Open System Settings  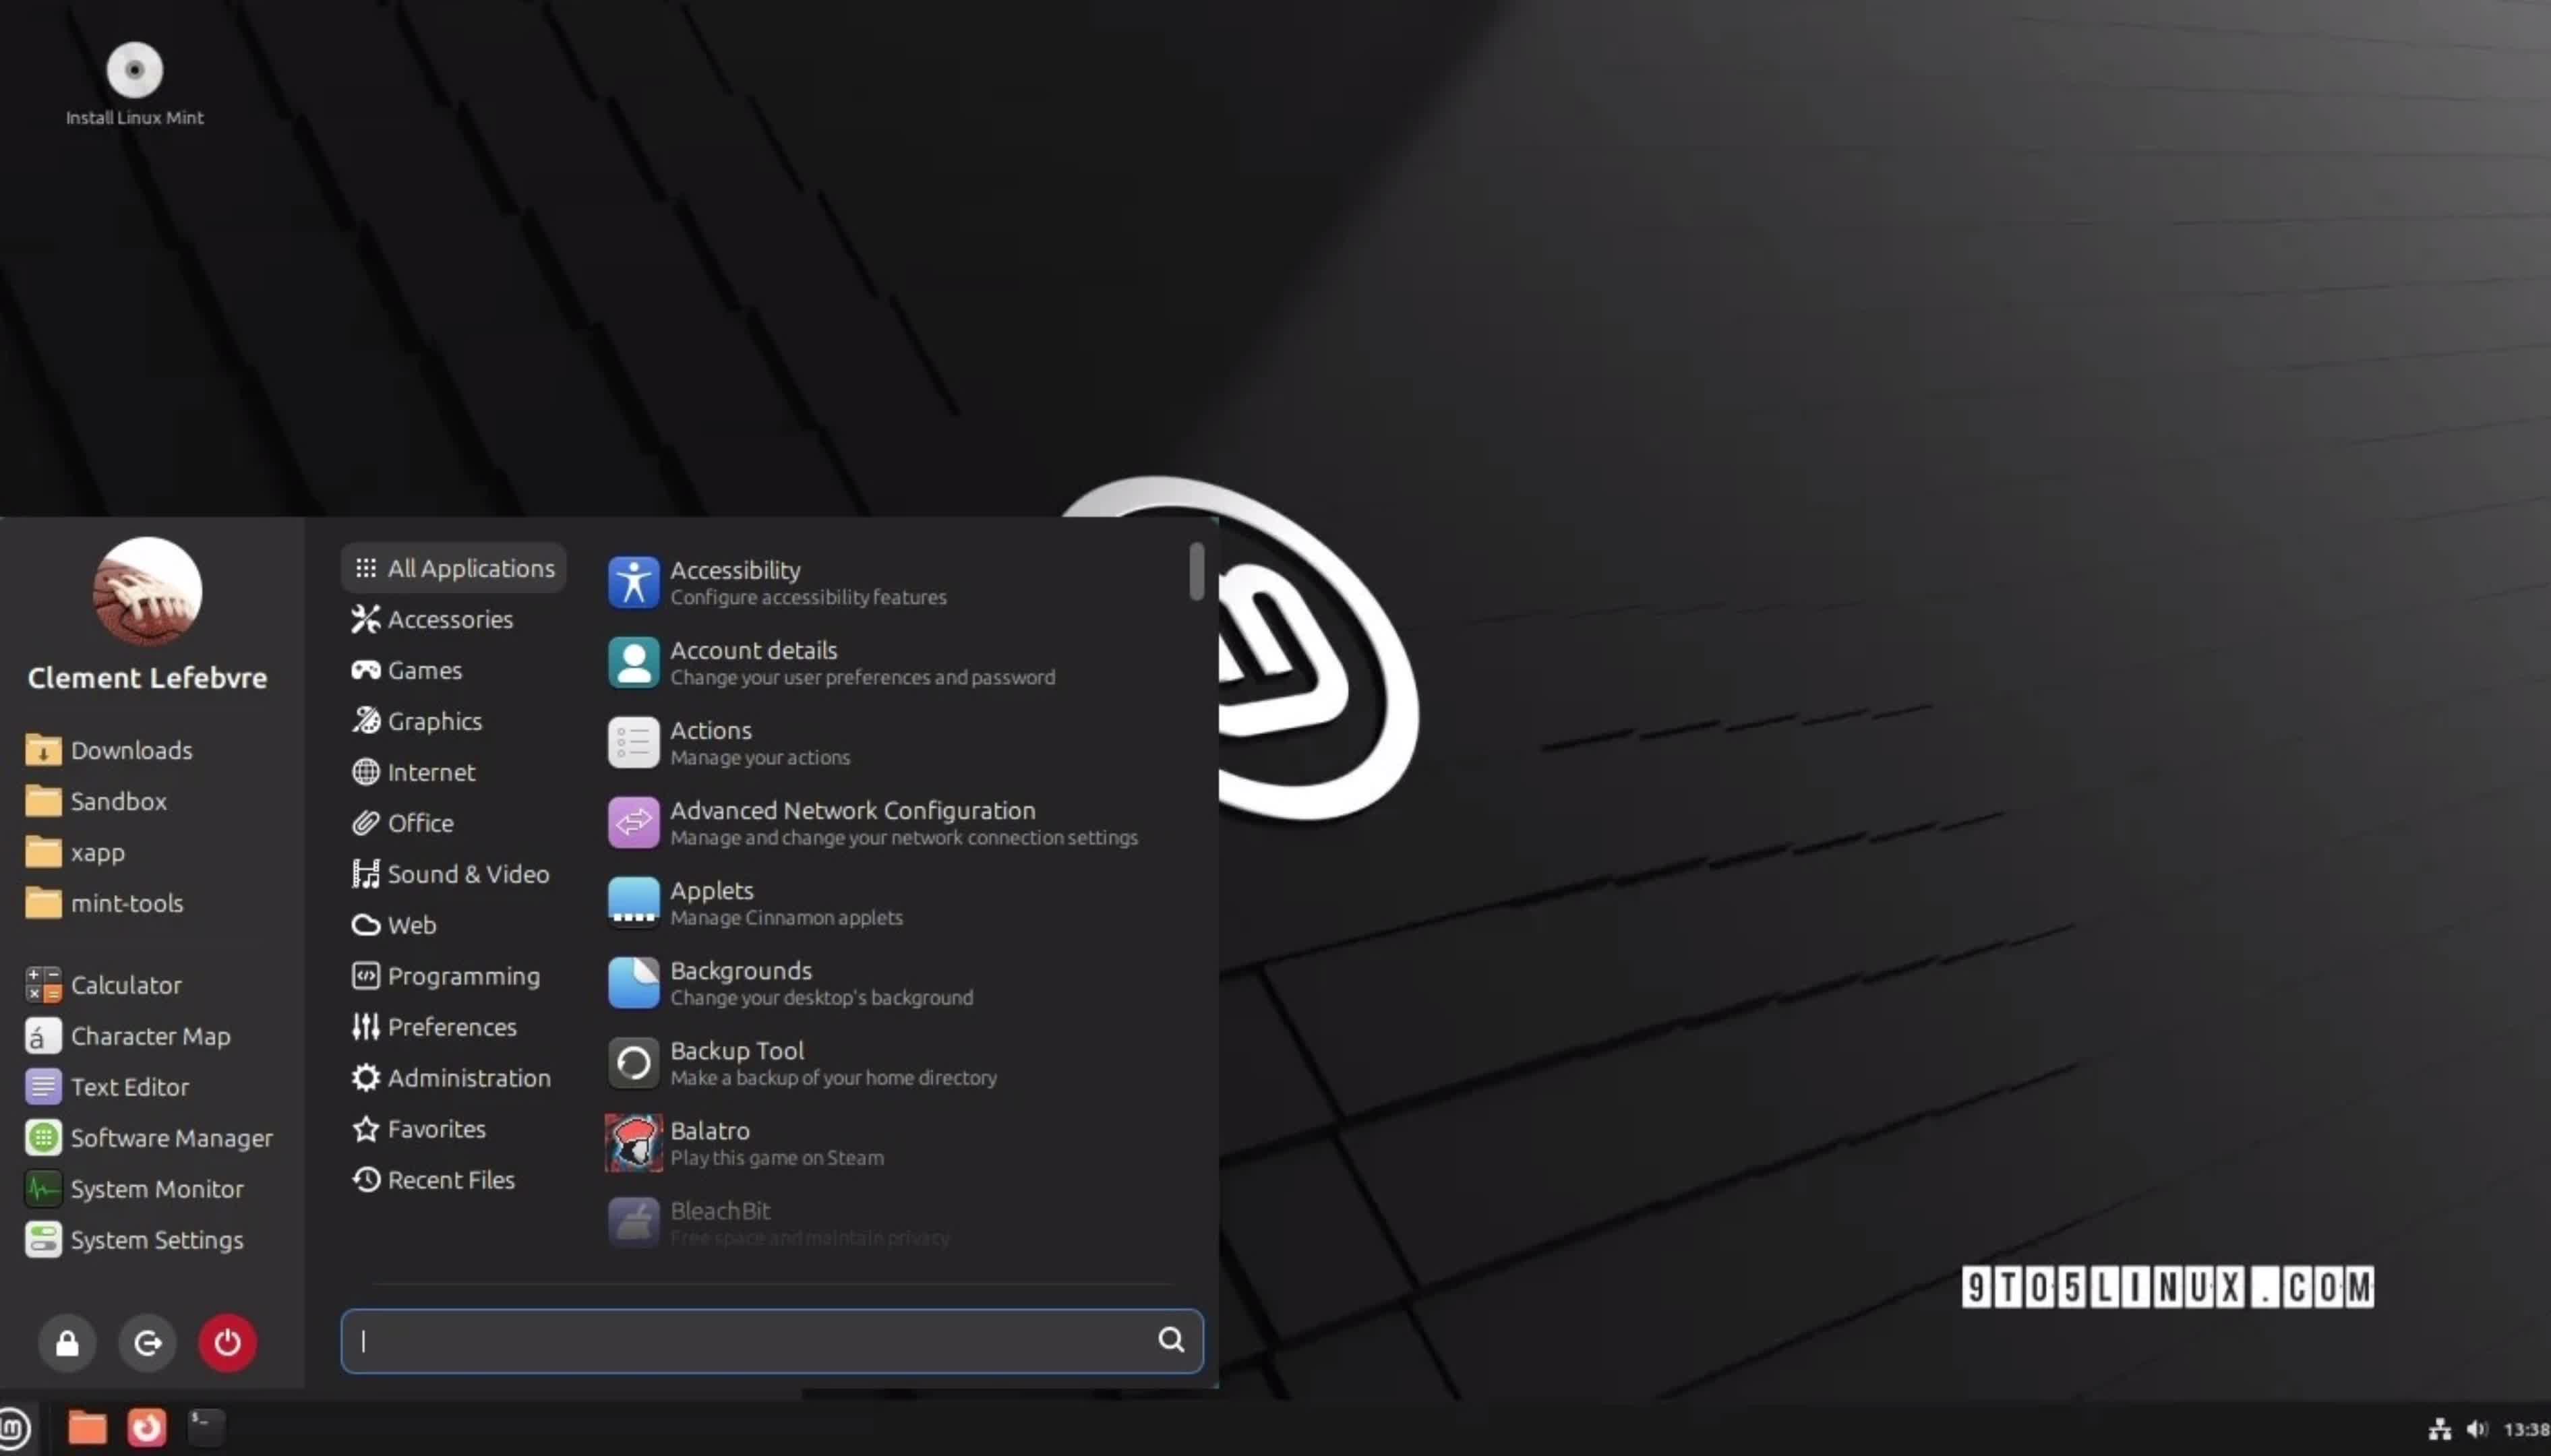coord(157,1239)
